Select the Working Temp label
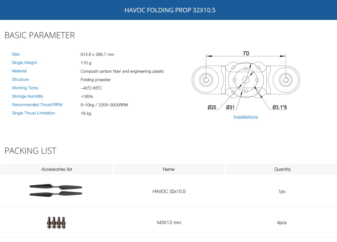This screenshot has width=337, height=242. 25,88
